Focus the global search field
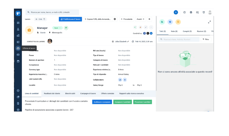Screen dimensions: 229x136 click(x=52, y=12)
